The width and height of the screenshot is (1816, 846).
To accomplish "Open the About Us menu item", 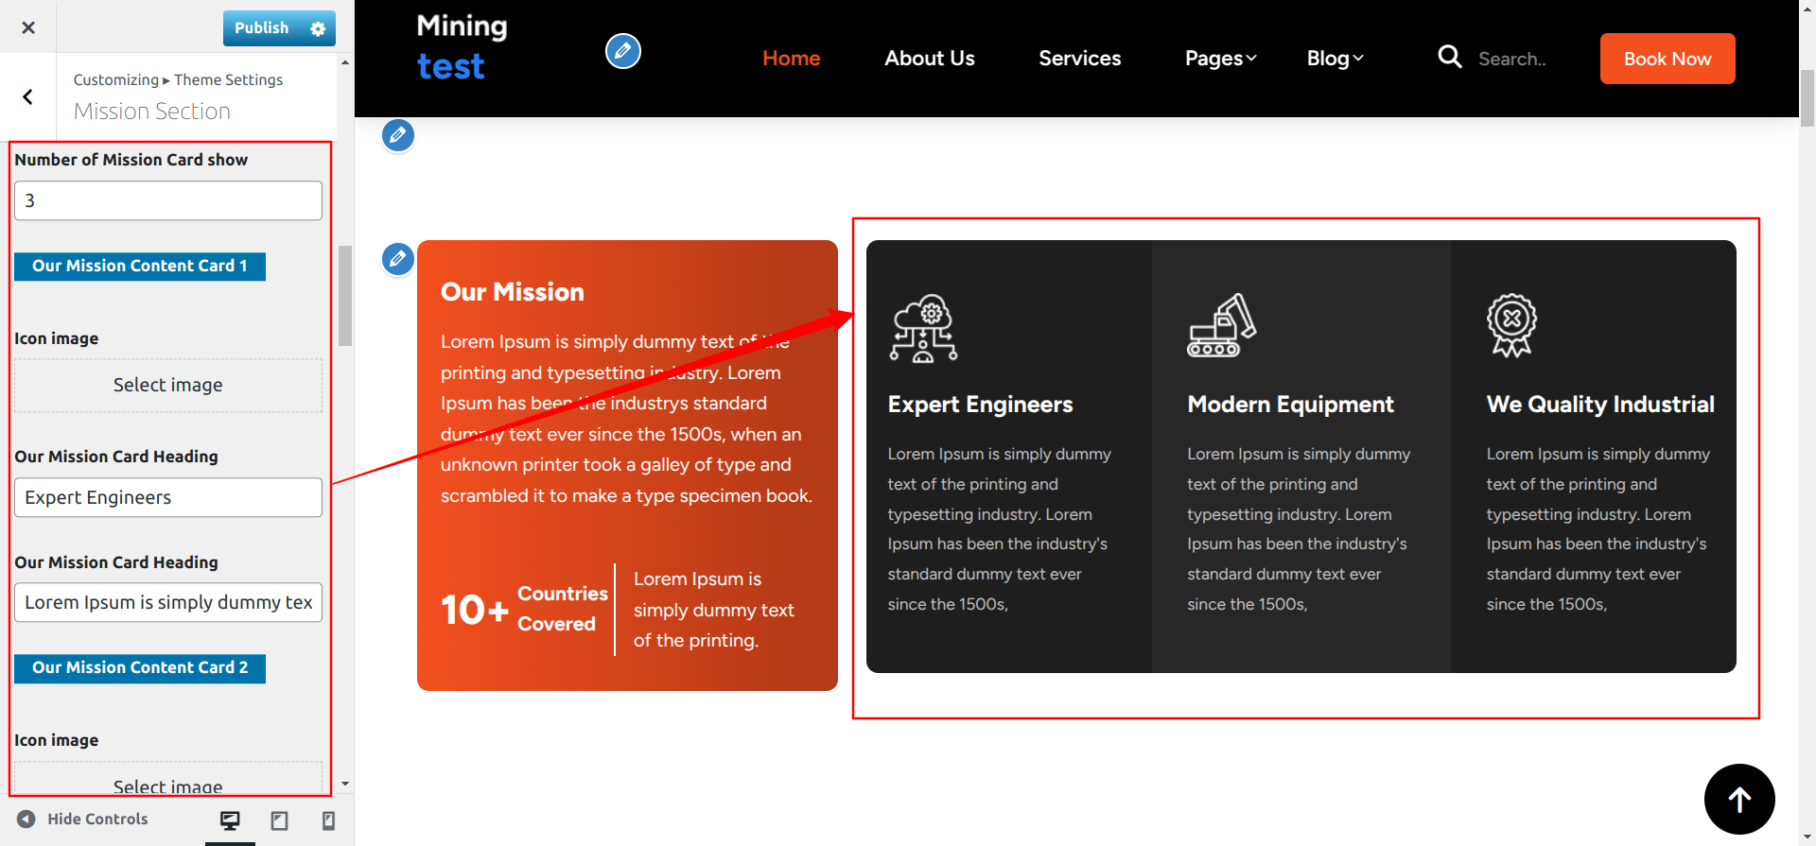I will coord(929,59).
